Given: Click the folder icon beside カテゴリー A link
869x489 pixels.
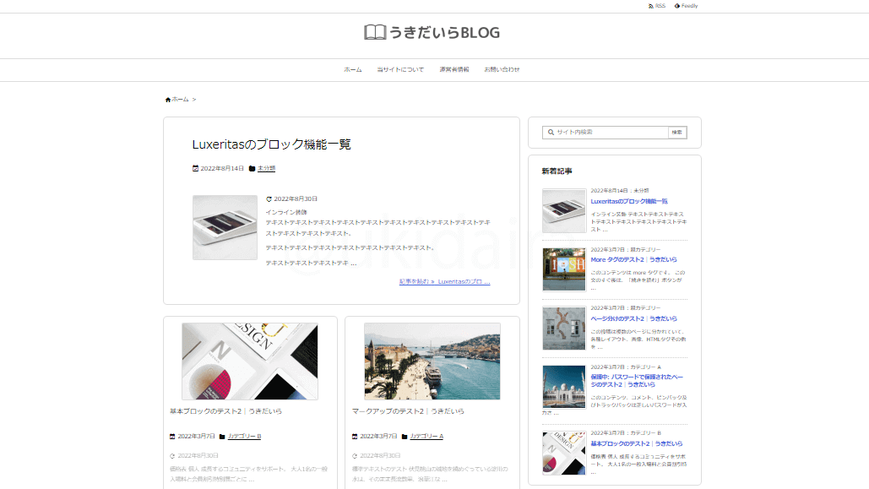Looking at the screenshot, I should (405, 437).
